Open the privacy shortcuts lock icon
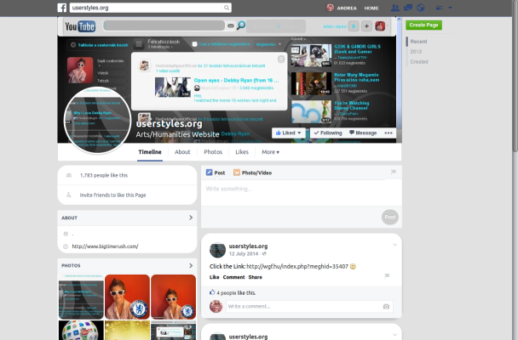Viewport: 518px width, 340px height. point(439,8)
